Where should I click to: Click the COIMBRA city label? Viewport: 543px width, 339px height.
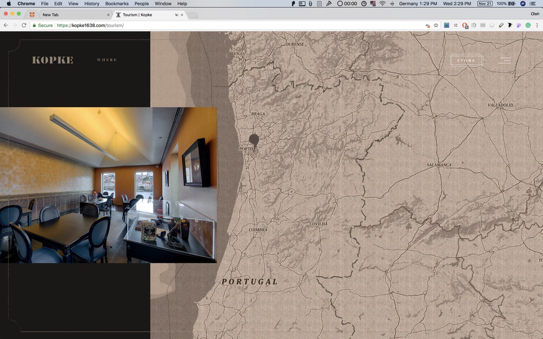pyautogui.click(x=258, y=230)
